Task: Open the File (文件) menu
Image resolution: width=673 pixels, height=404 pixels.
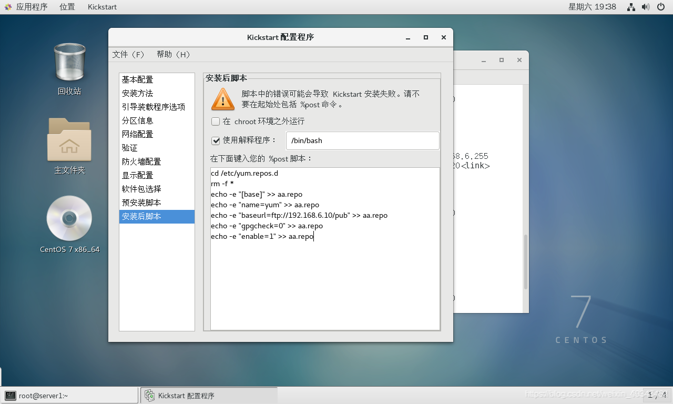Action: click(x=128, y=55)
